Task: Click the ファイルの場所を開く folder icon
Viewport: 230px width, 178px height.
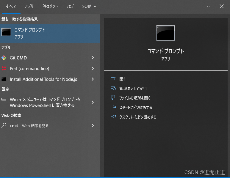Action: point(113,97)
